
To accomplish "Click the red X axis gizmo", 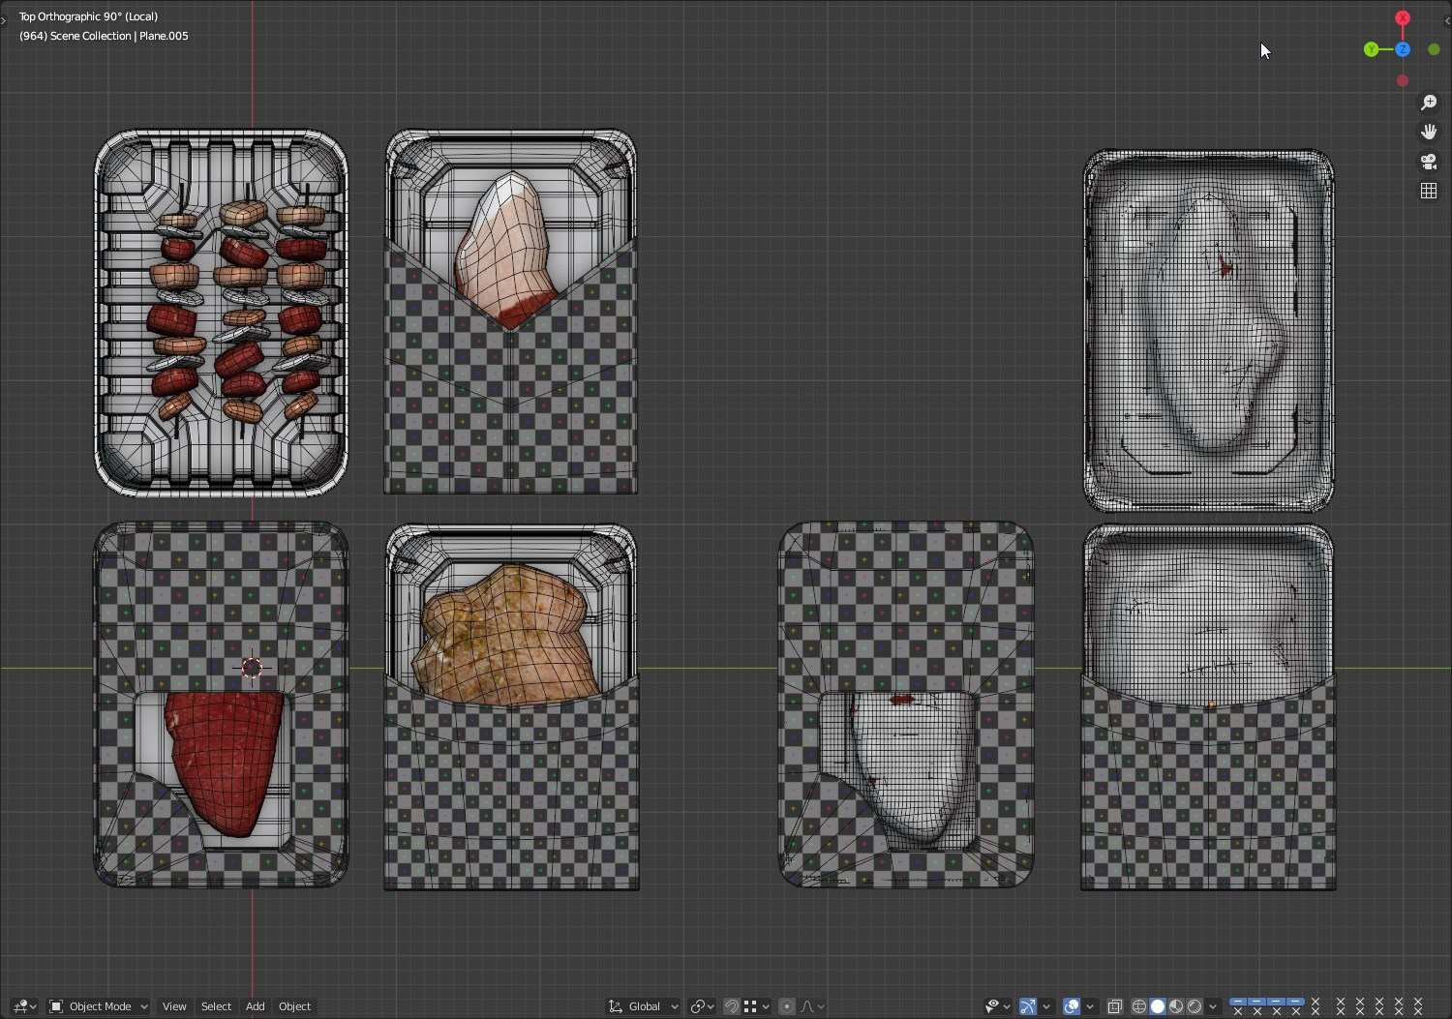I will pyautogui.click(x=1402, y=18).
